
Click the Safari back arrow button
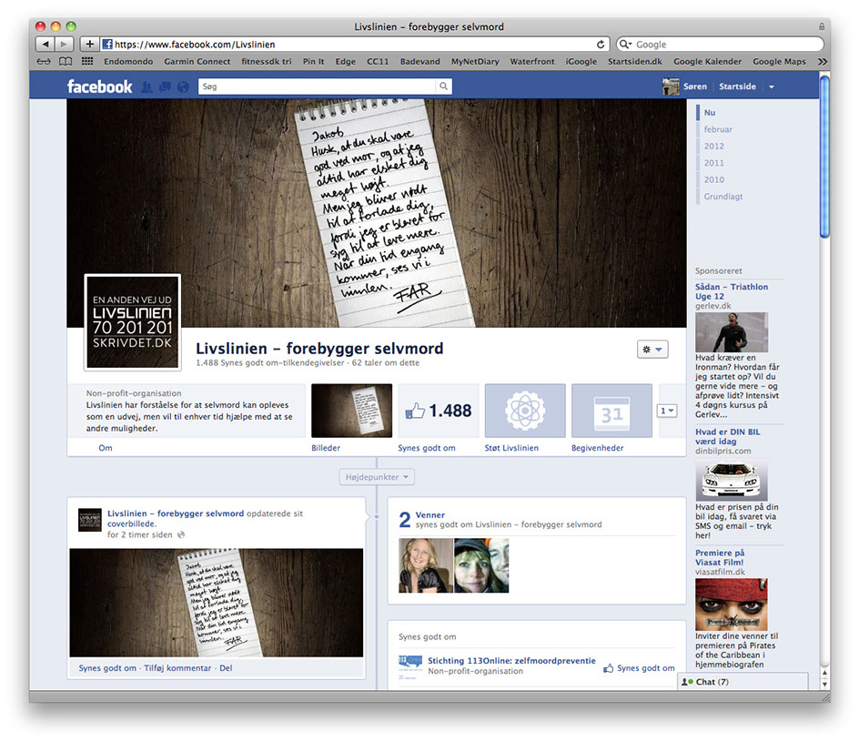point(45,44)
